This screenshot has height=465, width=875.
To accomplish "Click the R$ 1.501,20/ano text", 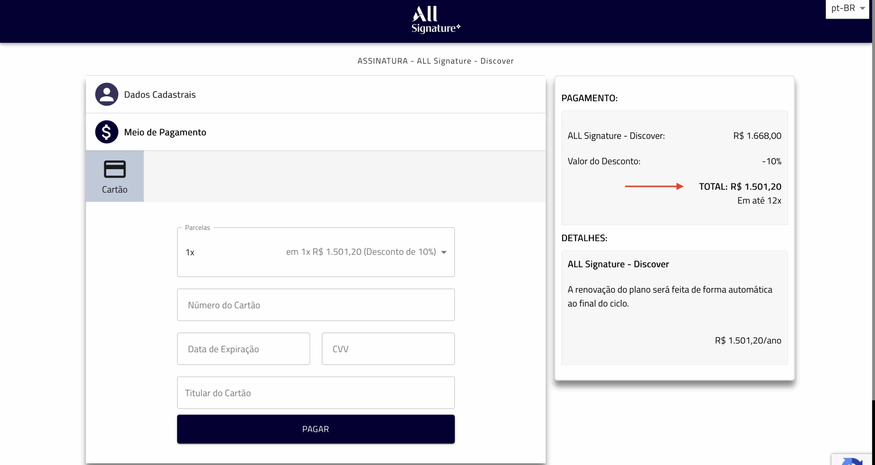I will click(x=748, y=340).
